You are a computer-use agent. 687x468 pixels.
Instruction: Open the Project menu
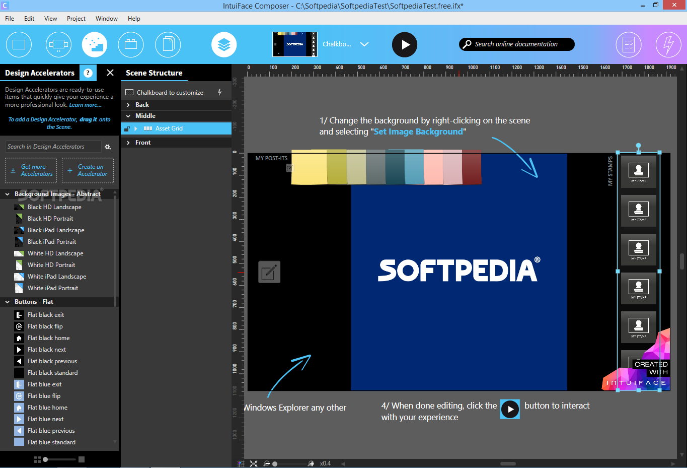point(76,19)
